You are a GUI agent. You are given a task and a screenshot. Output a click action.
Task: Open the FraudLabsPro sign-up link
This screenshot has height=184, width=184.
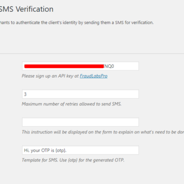click(x=94, y=76)
